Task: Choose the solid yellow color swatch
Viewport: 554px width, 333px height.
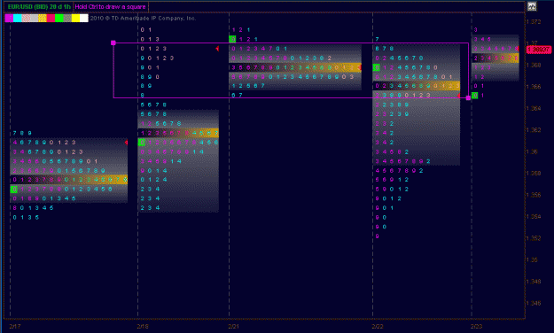Action: (75, 18)
